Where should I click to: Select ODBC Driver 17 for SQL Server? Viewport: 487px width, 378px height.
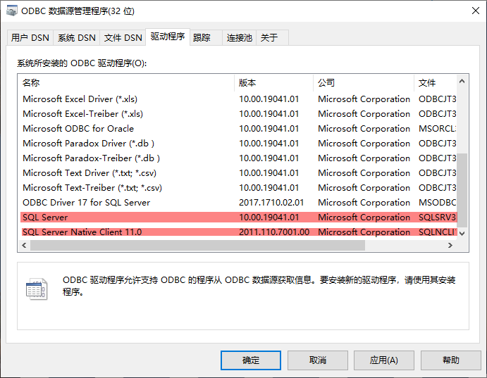pyautogui.click(x=238, y=203)
